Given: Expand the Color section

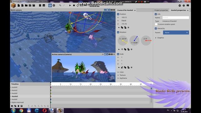Looking at the screenshot, I should tap(118, 72).
